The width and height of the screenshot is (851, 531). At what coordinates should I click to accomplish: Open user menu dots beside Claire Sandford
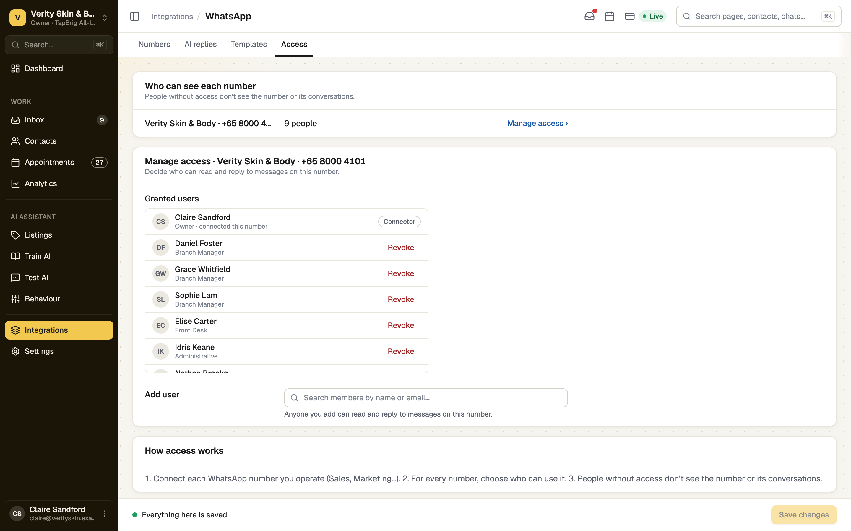pyautogui.click(x=104, y=513)
